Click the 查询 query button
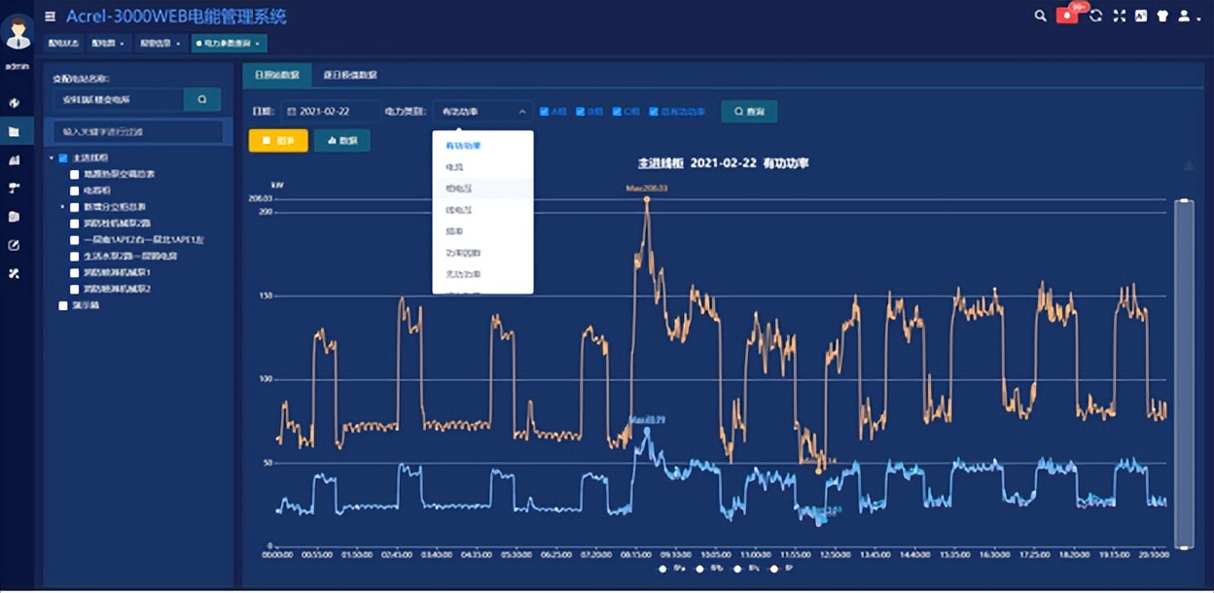The image size is (1214, 593). 748,112
